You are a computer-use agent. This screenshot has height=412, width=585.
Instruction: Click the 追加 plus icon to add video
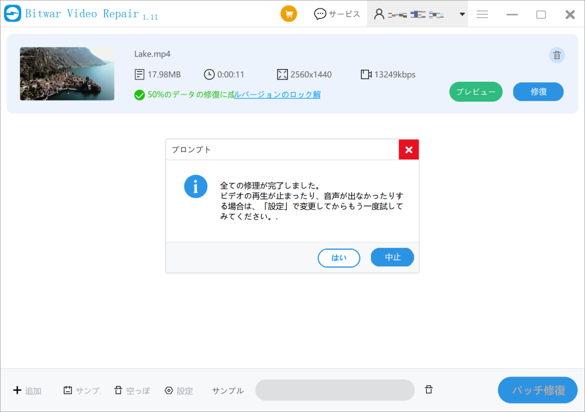tap(17, 390)
